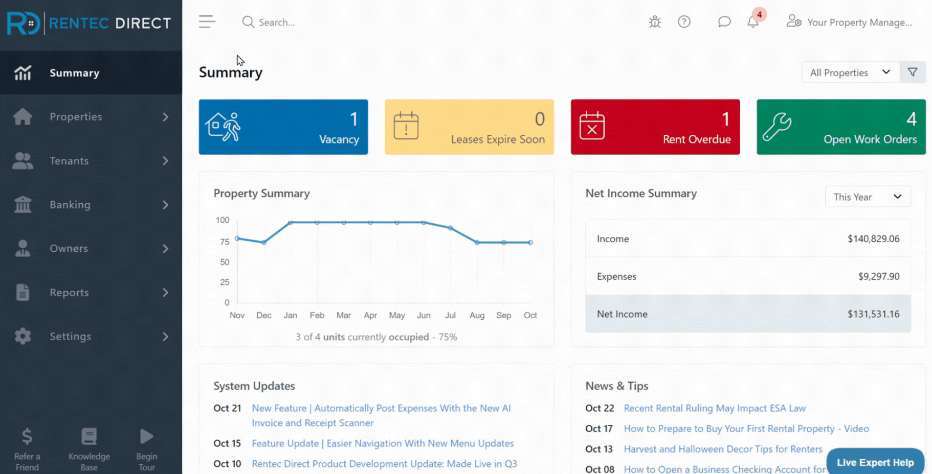
Task: Select Banking in the sidebar
Action: tap(91, 205)
